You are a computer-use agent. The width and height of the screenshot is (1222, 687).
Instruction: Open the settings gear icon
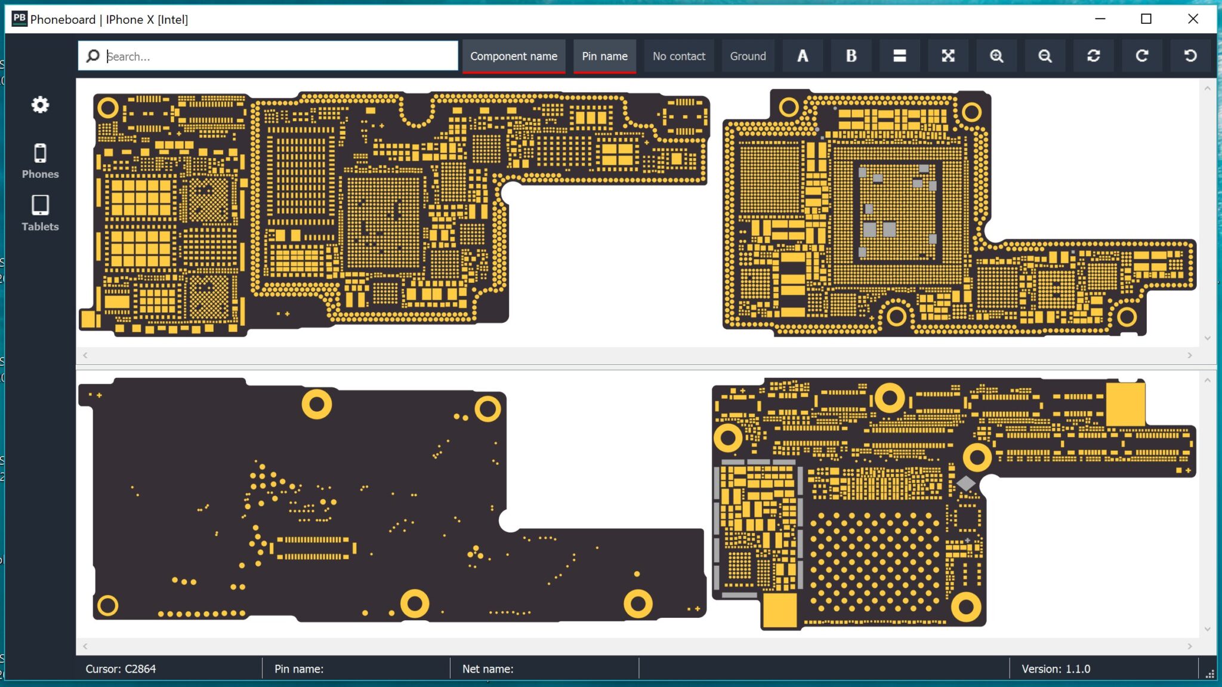tap(40, 105)
